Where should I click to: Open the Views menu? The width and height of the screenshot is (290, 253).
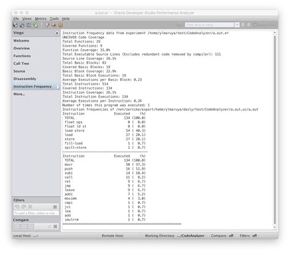(x=27, y=18)
